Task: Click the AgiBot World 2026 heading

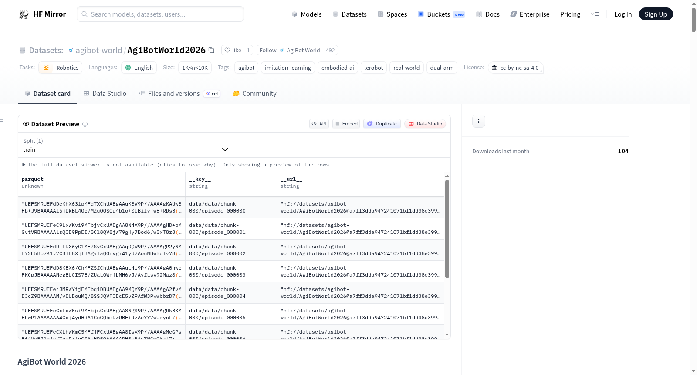Action: 52,362
